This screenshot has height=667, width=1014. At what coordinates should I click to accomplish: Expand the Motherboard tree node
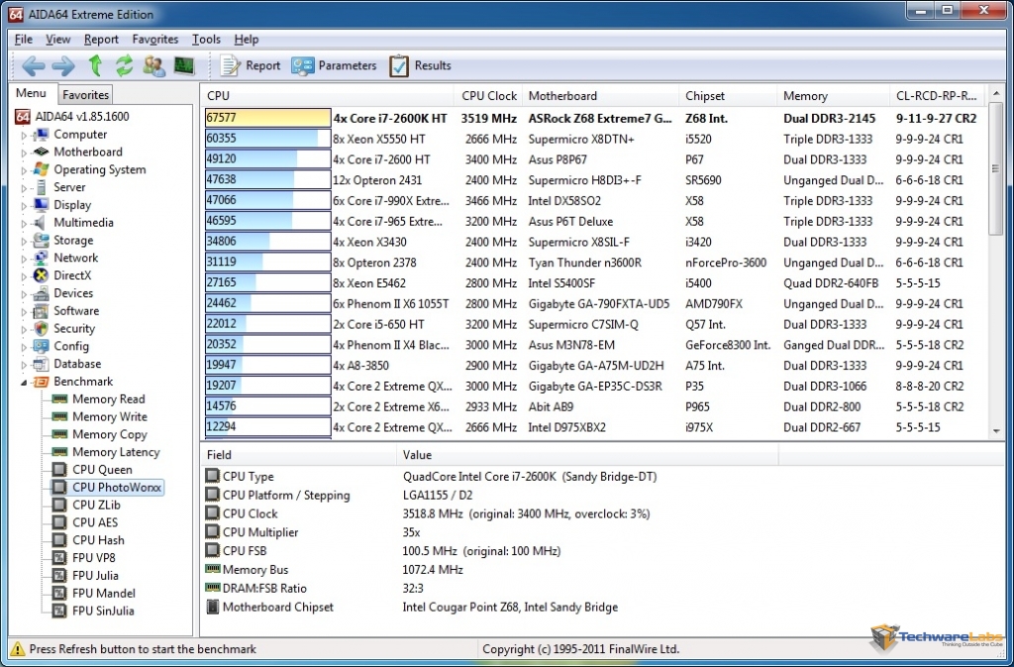pos(25,153)
